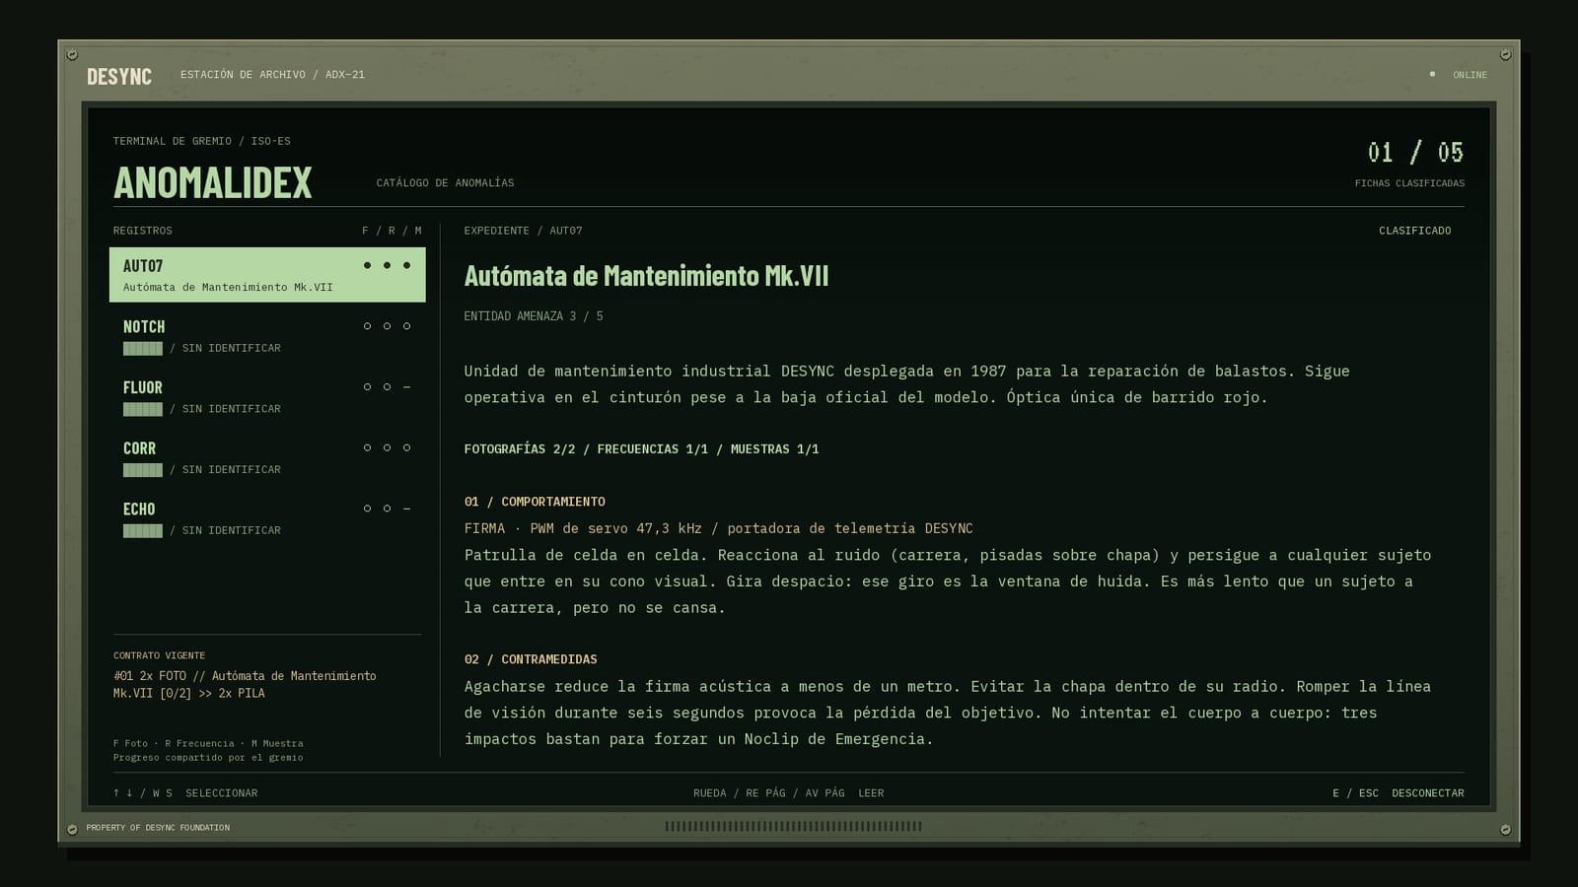Click the ONLINE status indicator dot
This screenshot has width=1578, height=887.
tap(1432, 74)
